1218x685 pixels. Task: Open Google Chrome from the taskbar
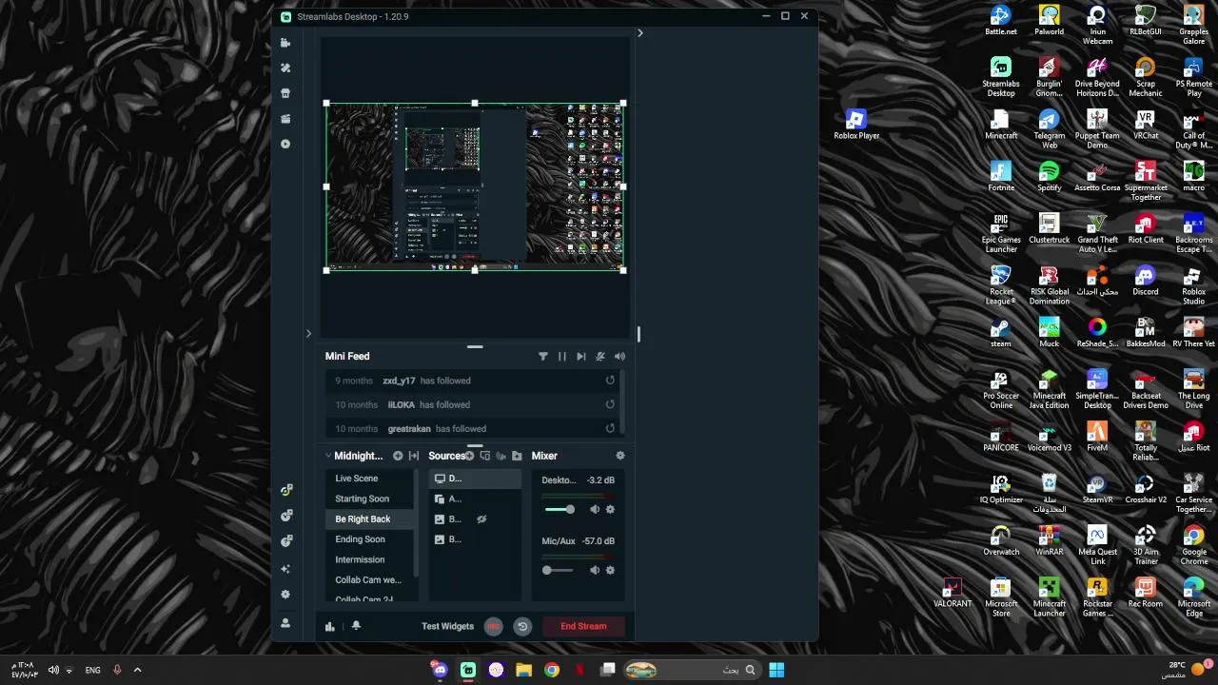click(x=552, y=670)
